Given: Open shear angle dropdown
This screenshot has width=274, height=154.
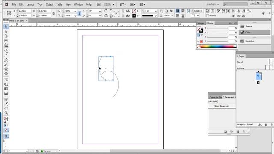Looking at the screenshot, I should pos(100,15).
